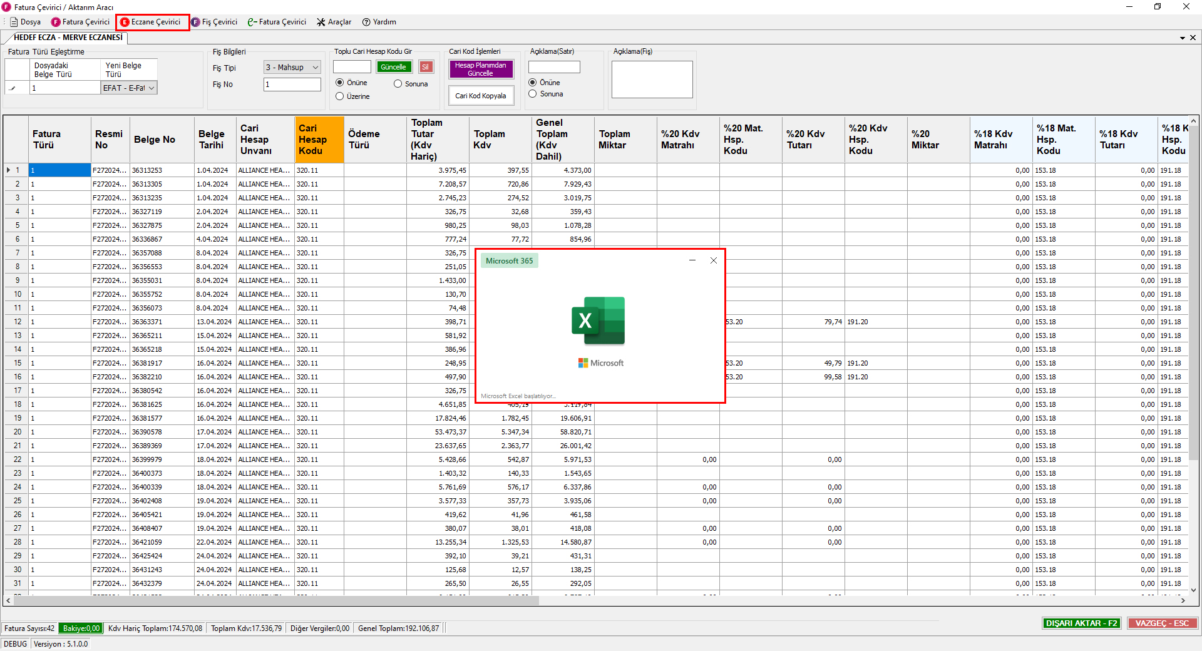
Task: Open the e-Fatura Çevirici tool
Action: (x=252, y=22)
